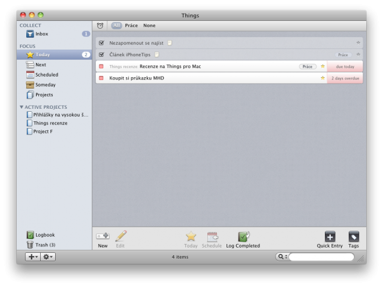The height and width of the screenshot is (287, 383).
Task: Click the Today count badge
Action: [86, 54]
